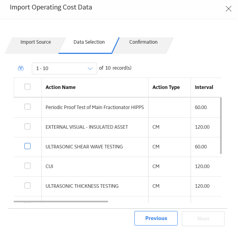Click the Next button
The width and height of the screenshot is (237, 235).
(203, 218)
